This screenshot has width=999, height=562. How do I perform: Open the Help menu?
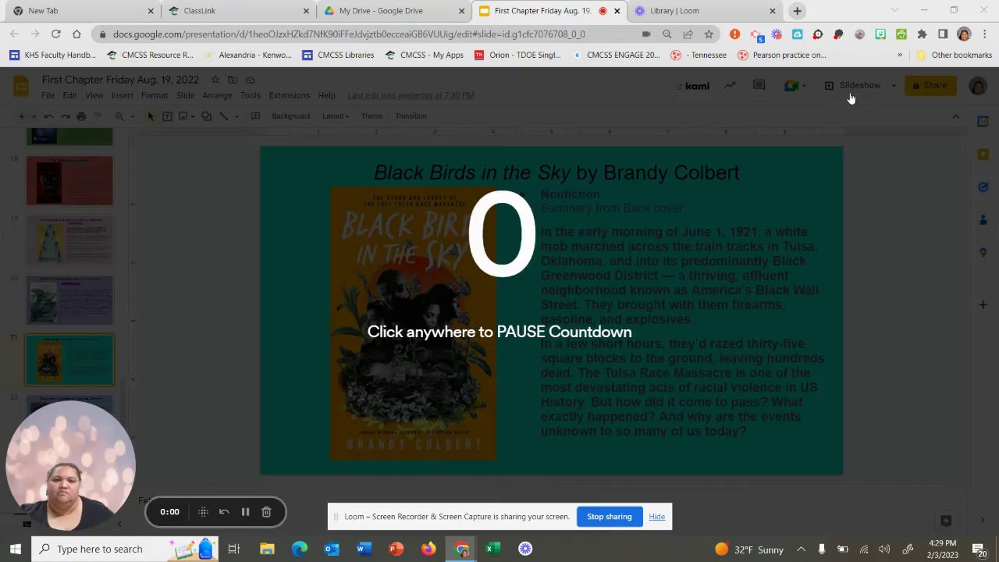pos(326,95)
